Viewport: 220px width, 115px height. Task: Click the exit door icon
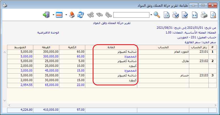(x=46, y=15)
